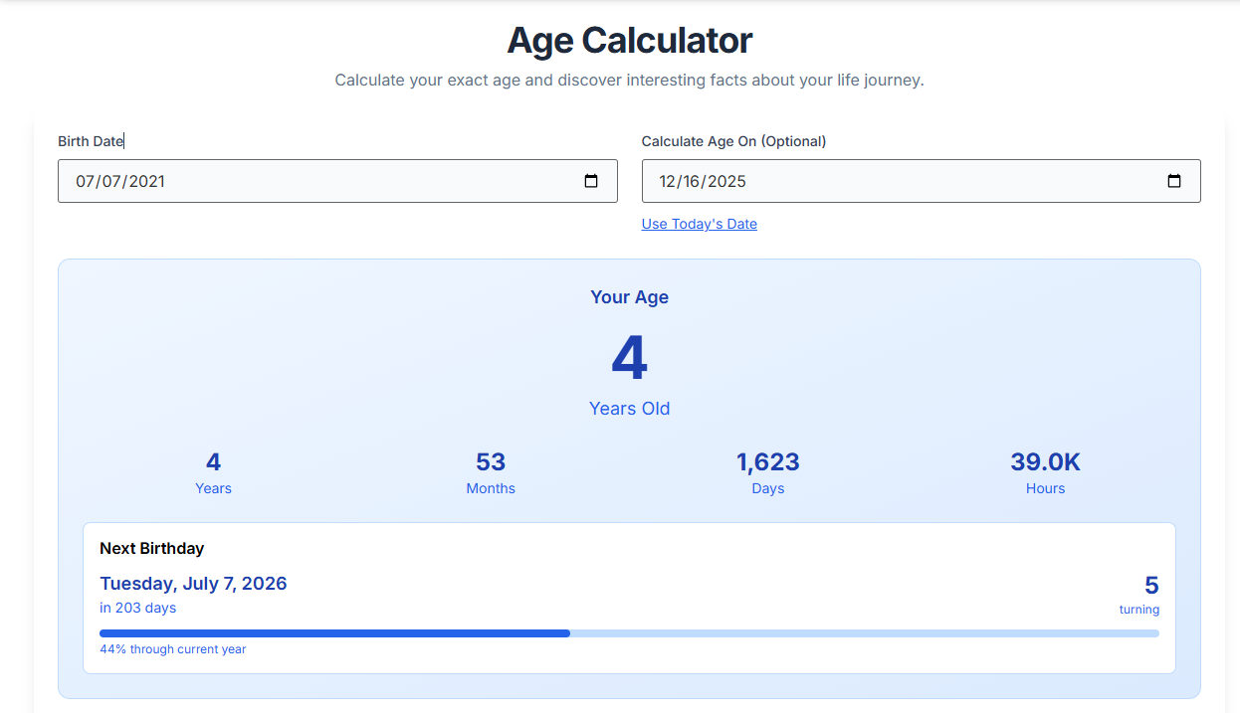Click the Tuesday, July 7, 2026 date text
Screen dimensions: 1240x713
coord(193,584)
